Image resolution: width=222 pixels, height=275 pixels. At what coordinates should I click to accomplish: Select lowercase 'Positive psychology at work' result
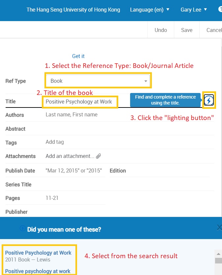tap(38, 271)
